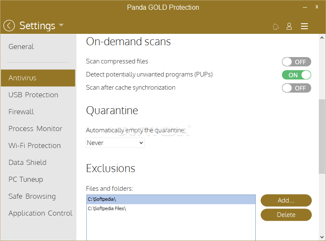Click the scrollbar down arrow
The height and width of the screenshot is (241, 326).
pos(322,237)
